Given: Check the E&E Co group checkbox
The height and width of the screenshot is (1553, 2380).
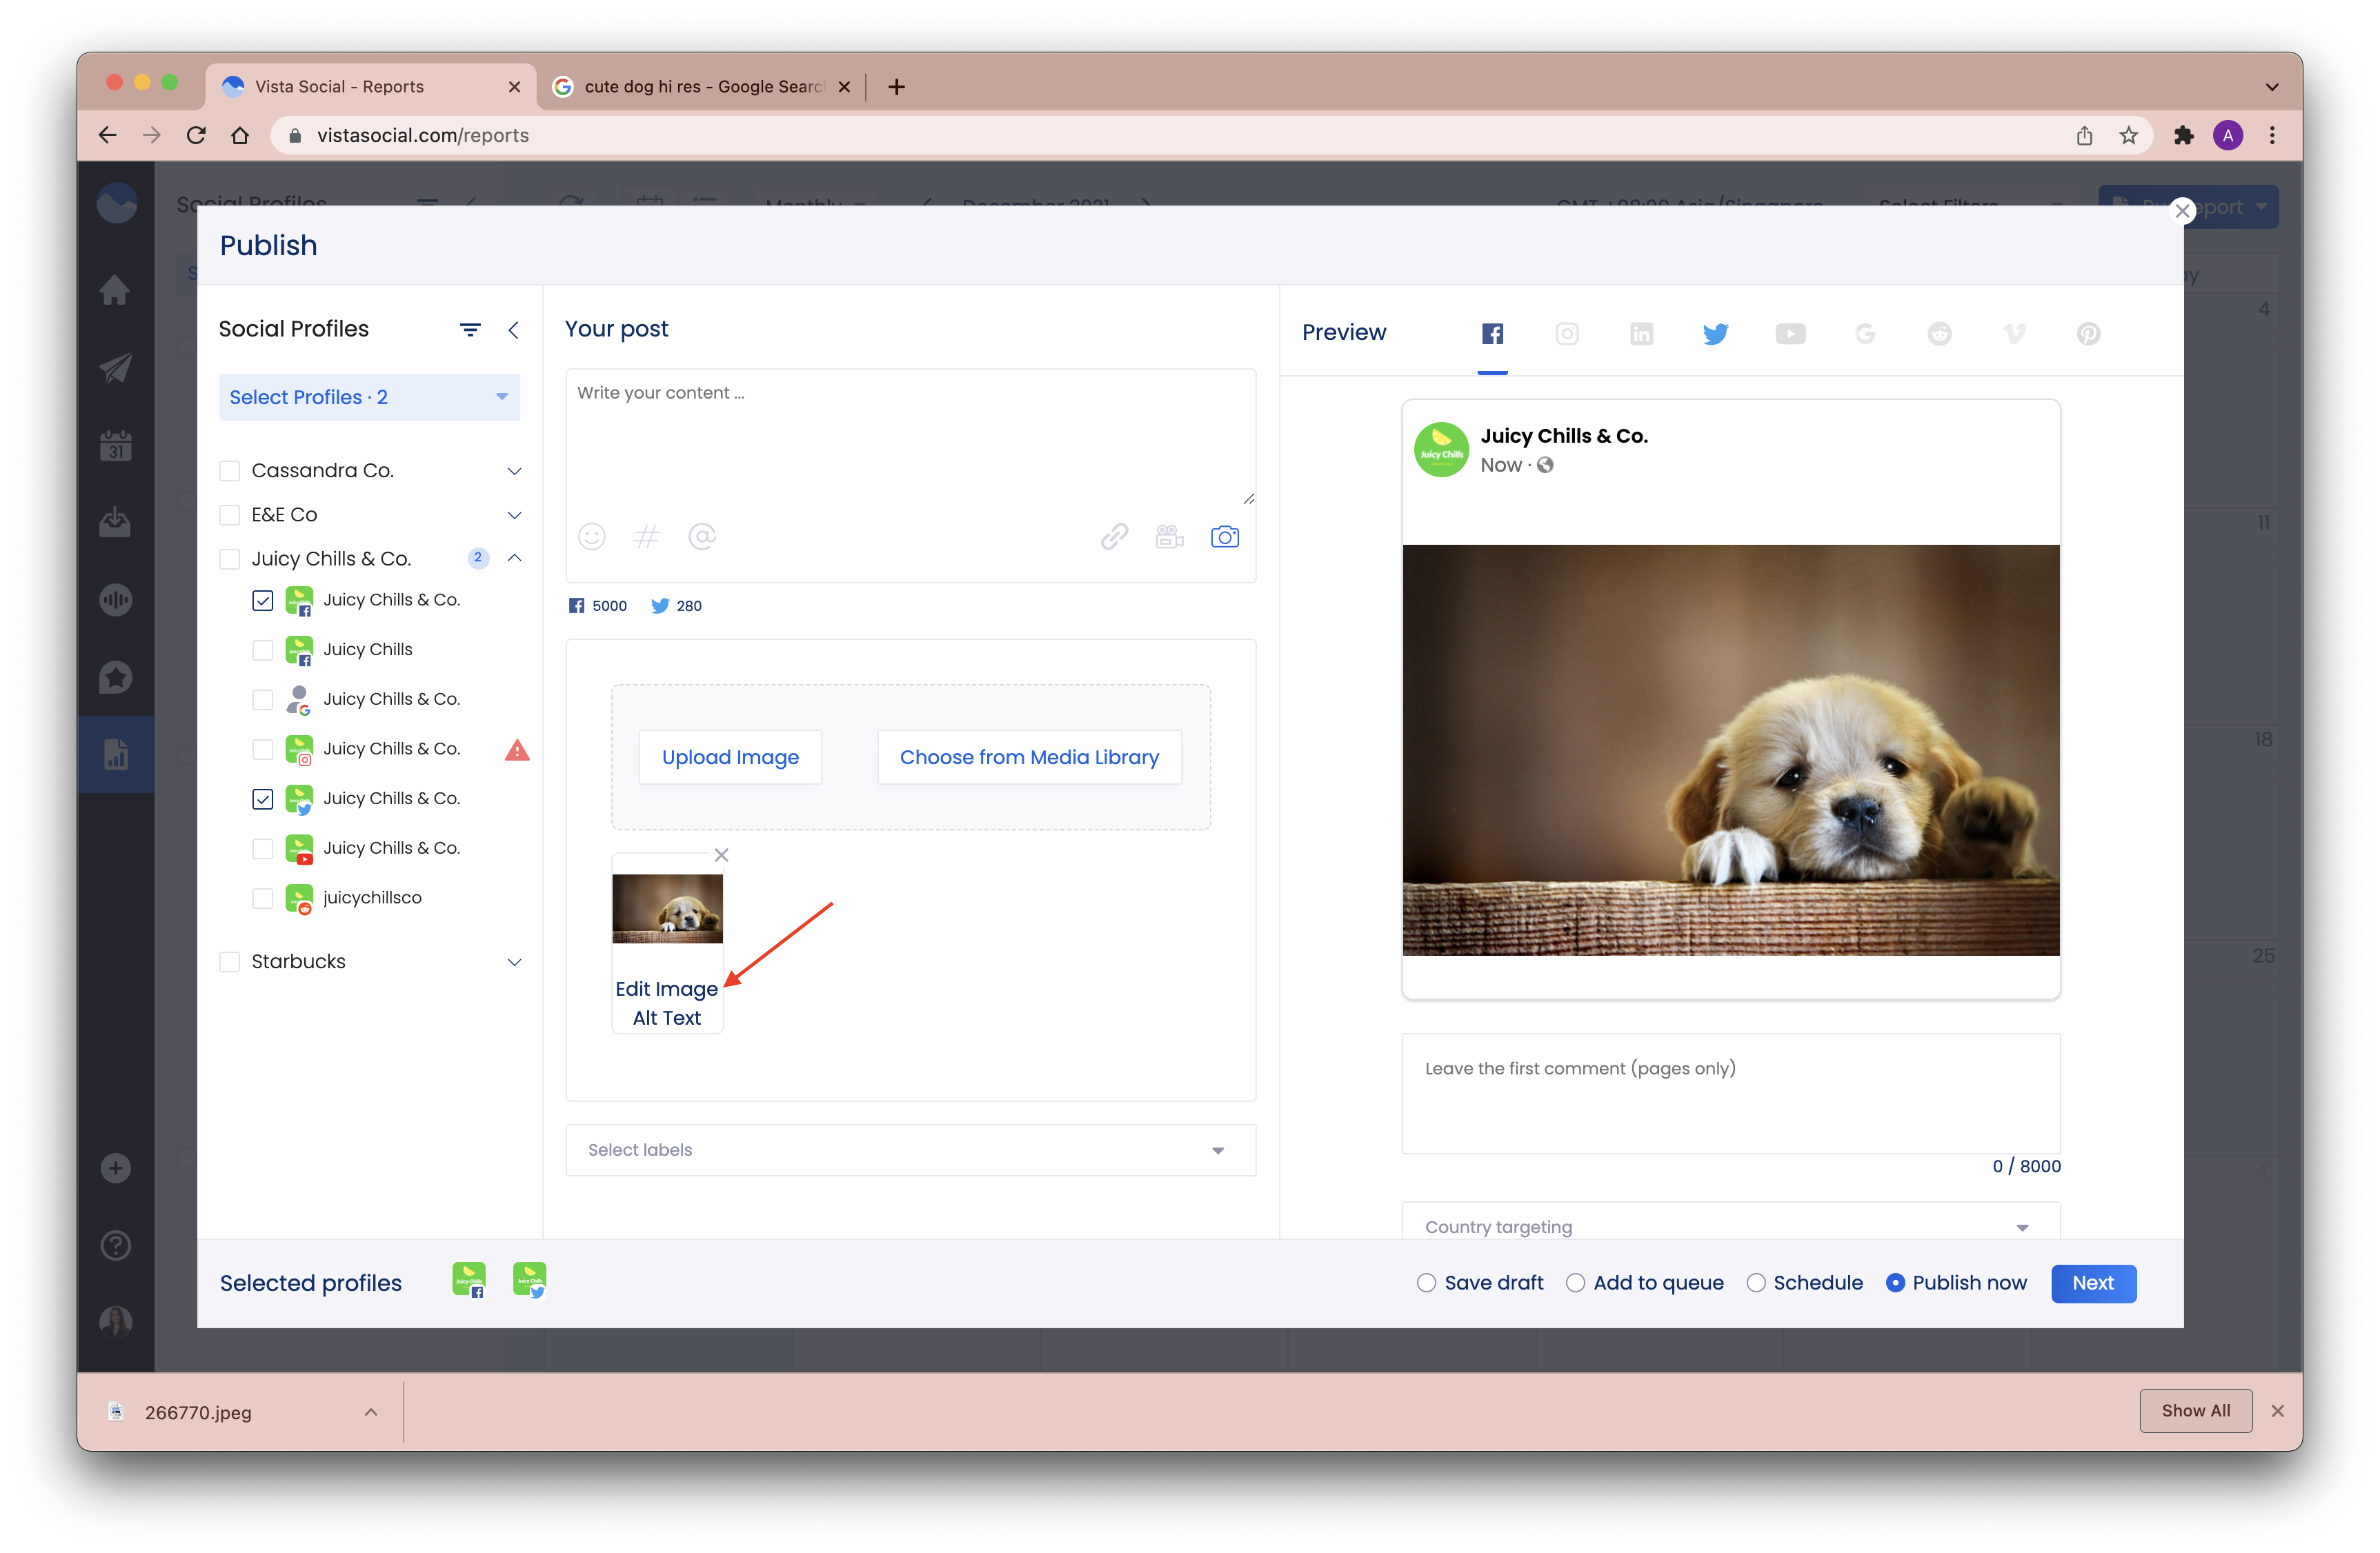Looking at the screenshot, I should click(x=230, y=514).
